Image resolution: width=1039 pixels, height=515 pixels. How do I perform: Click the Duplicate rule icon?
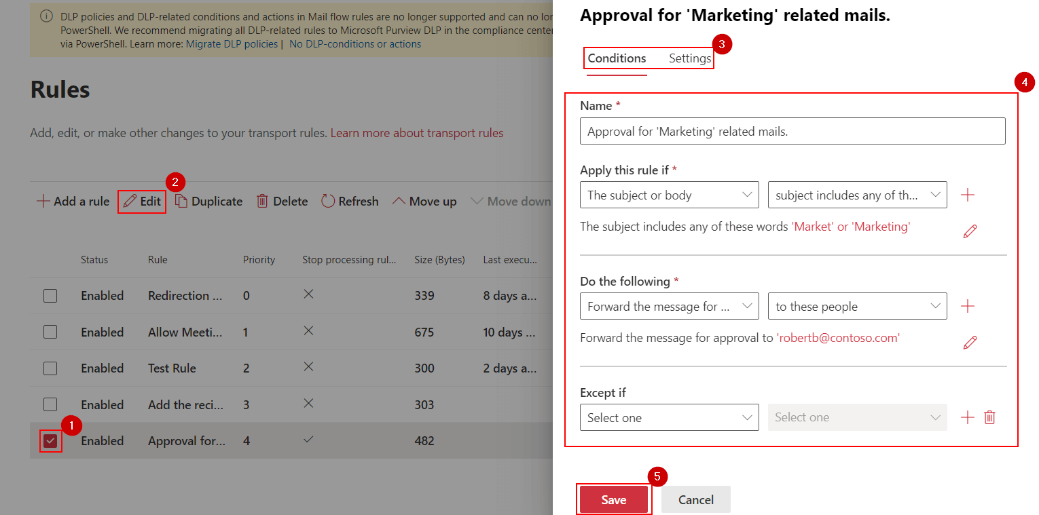(181, 202)
